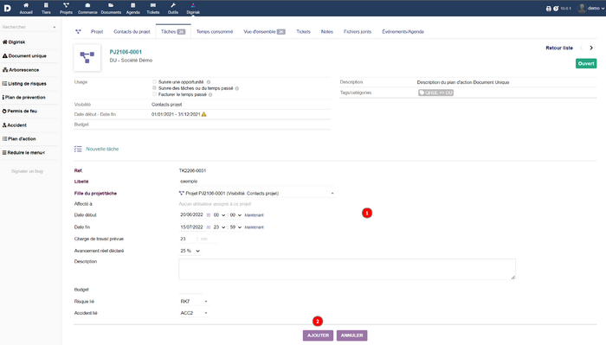Image resolution: width=606 pixels, height=345 pixels.
Task: Click in the Libellé input field
Action: pos(256,182)
